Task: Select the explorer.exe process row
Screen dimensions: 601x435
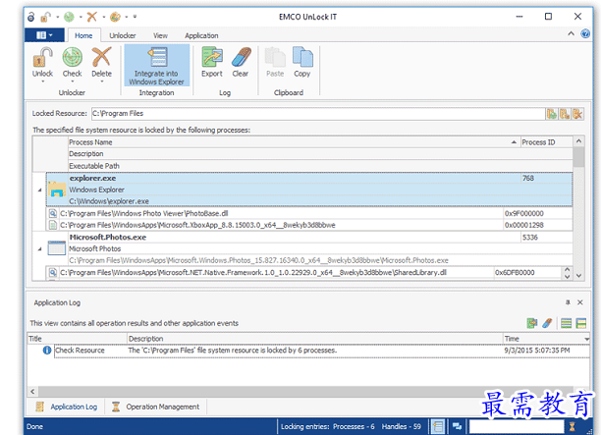Action: point(309,190)
